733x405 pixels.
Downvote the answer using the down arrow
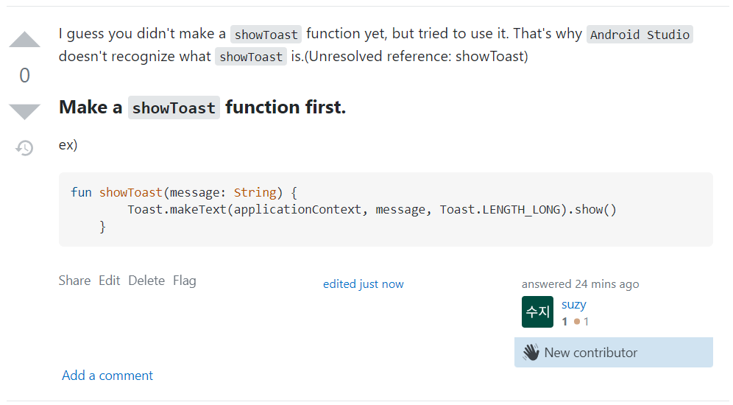coord(24,112)
